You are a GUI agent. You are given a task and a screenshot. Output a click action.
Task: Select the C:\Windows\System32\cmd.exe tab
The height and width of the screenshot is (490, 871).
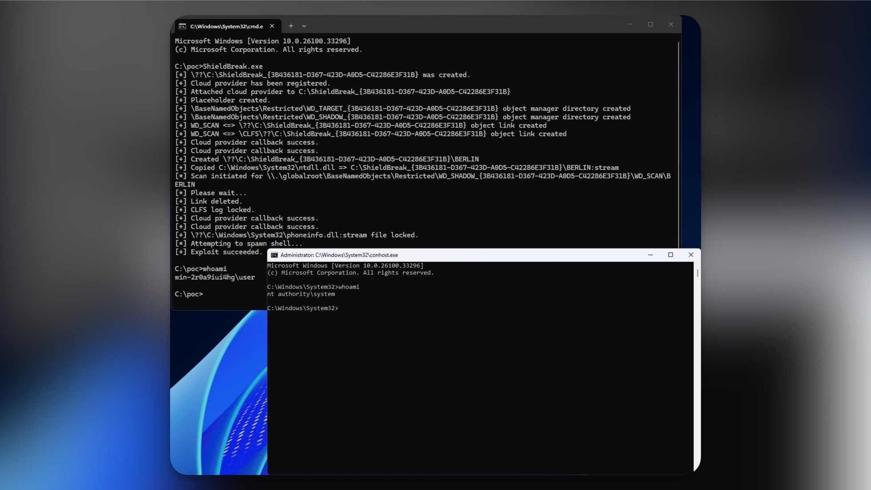click(228, 26)
